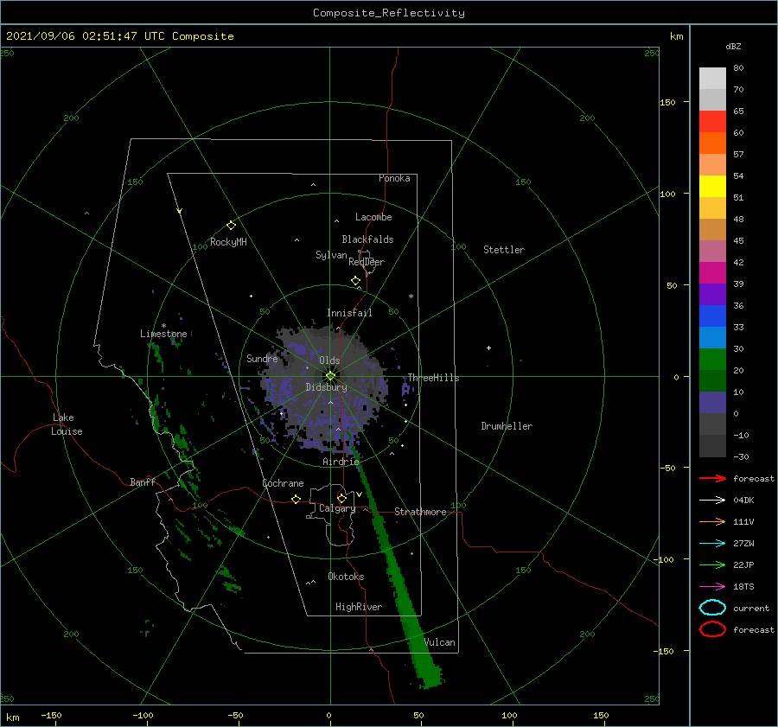The image size is (778, 727).
Task: Click the asterisk marker above Limestone
Action: point(163,326)
